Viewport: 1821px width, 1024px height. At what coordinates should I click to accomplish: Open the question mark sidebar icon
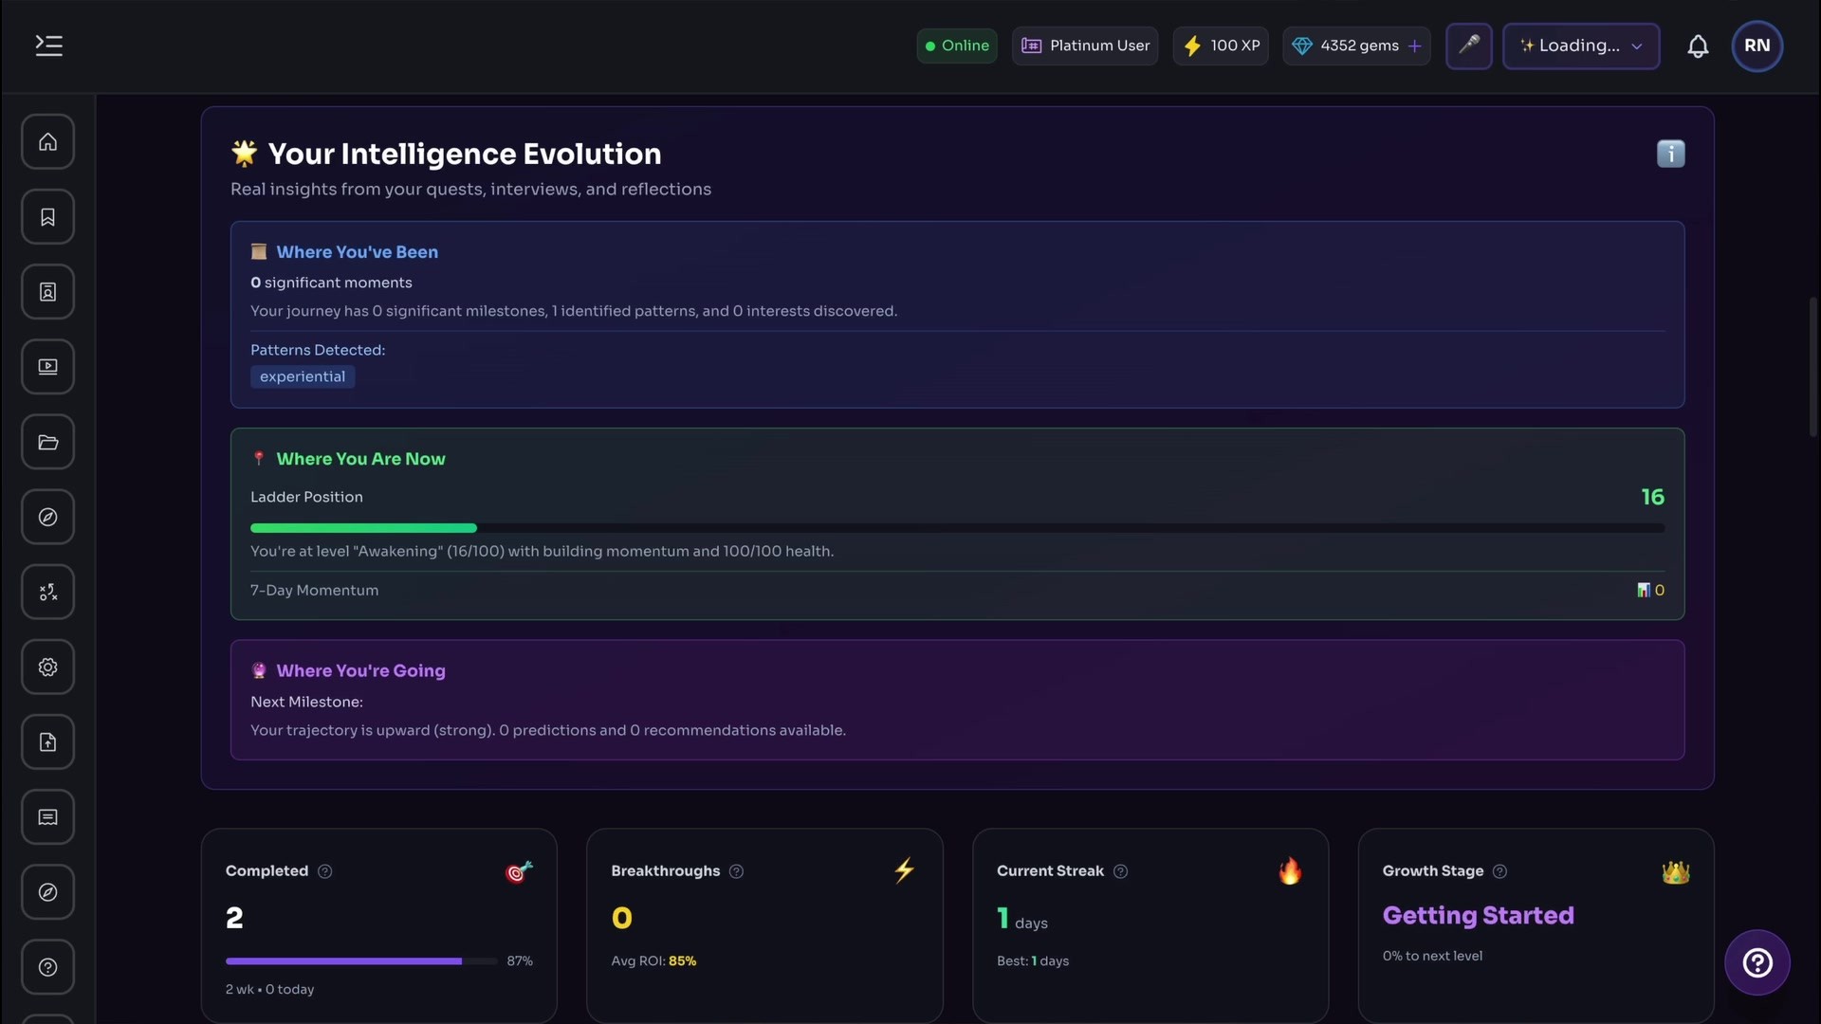tap(47, 967)
